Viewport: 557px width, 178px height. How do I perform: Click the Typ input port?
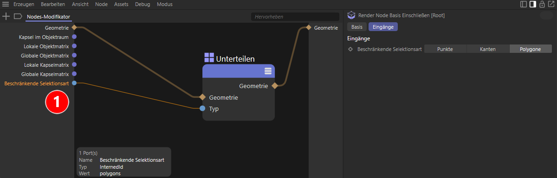(202, 108)
